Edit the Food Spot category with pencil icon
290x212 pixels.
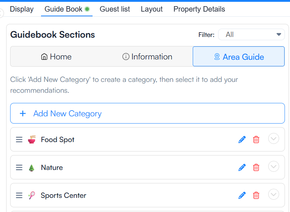click(242, 140)
